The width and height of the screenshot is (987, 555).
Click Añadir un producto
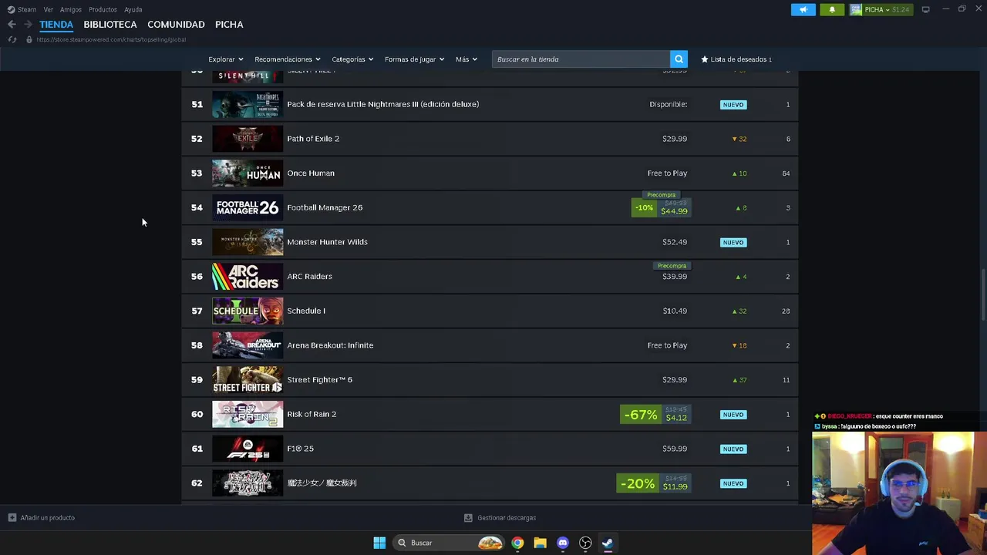pos(48,518)
